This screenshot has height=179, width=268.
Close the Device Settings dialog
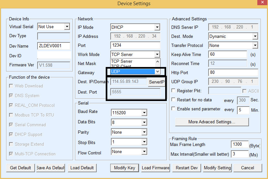click(261, 3)
